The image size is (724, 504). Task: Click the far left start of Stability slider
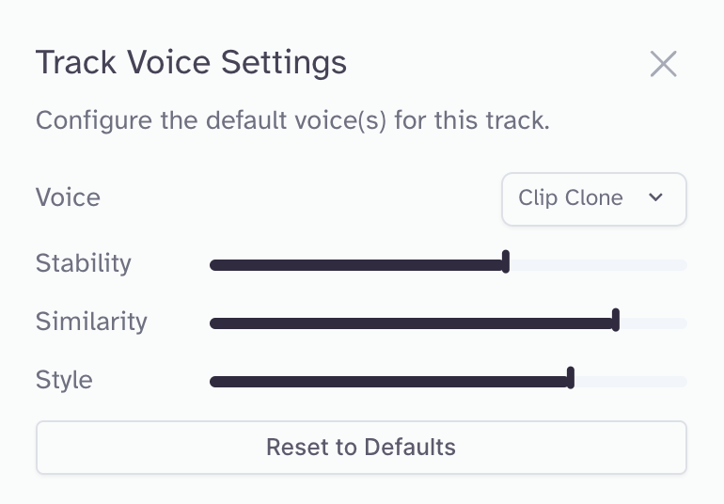click(215, 265)
